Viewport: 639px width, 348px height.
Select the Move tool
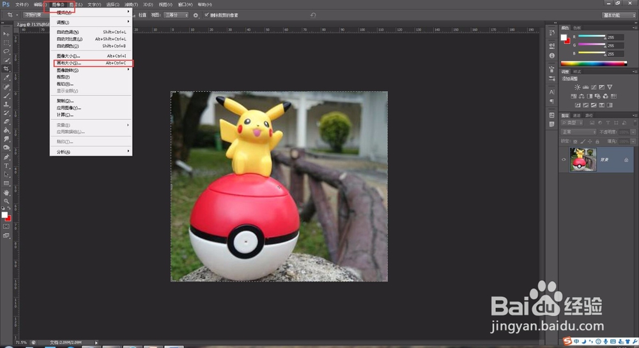(x=6, y=34)
